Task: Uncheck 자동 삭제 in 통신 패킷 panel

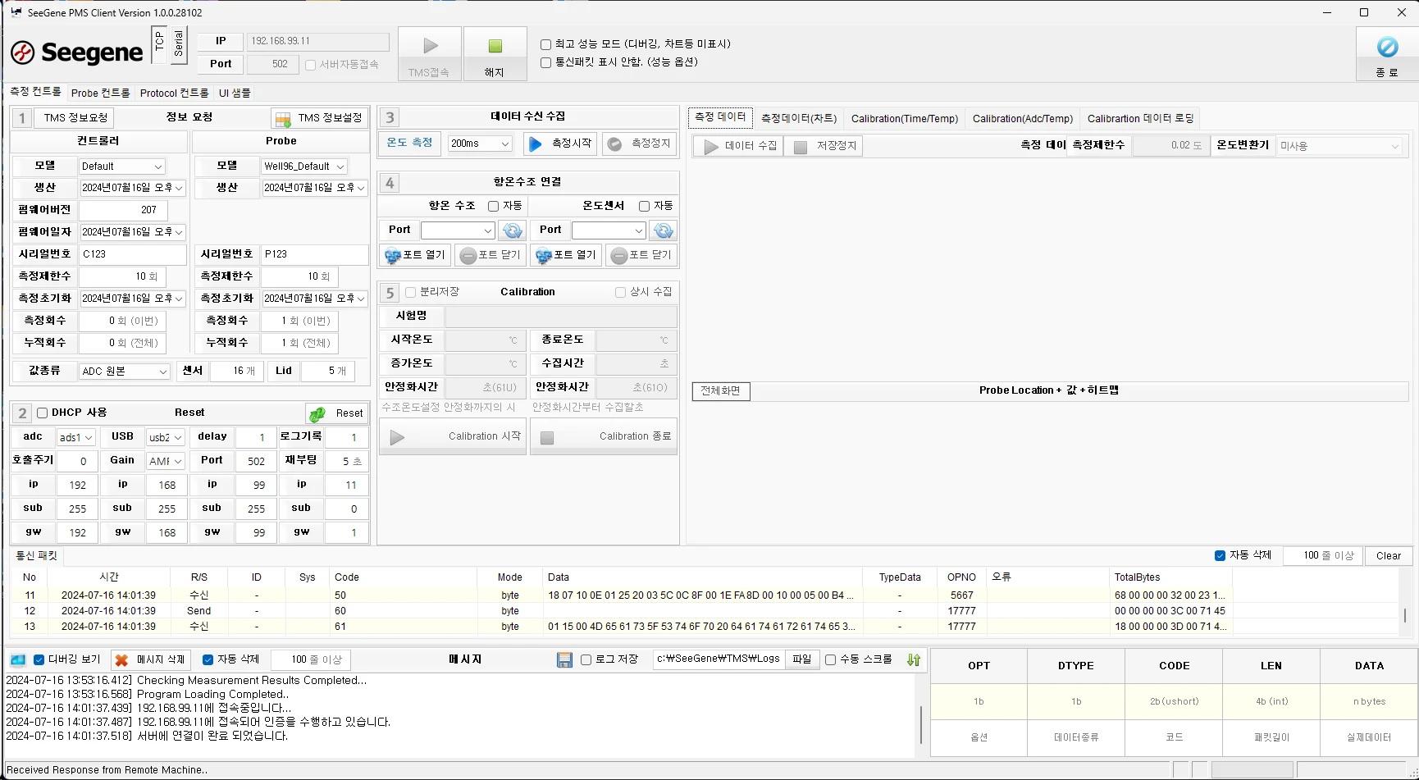Action: click(x=1220, y=555)
